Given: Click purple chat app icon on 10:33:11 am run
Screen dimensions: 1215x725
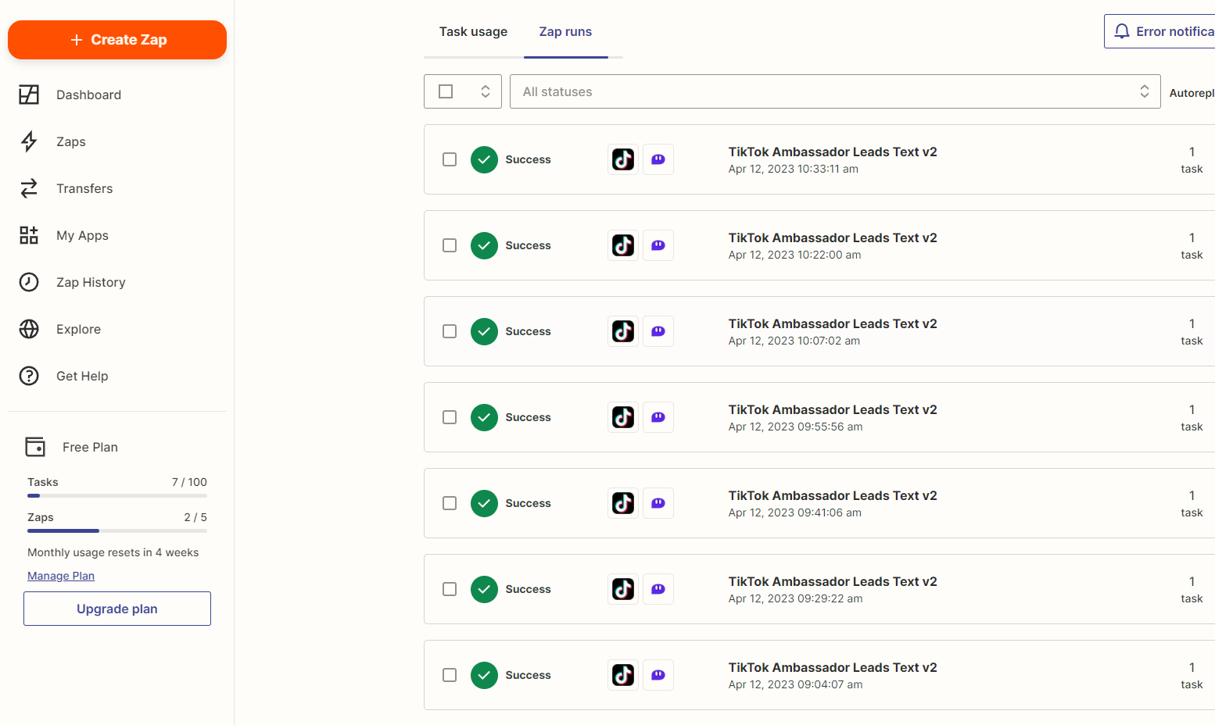Looking at the screenshot, I should pyautogui.click(x=658, y=159).
